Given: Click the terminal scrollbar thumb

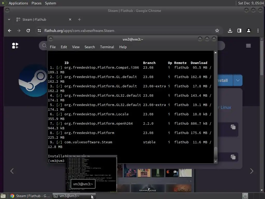Looking at the screenshot, I should point(216,153).
